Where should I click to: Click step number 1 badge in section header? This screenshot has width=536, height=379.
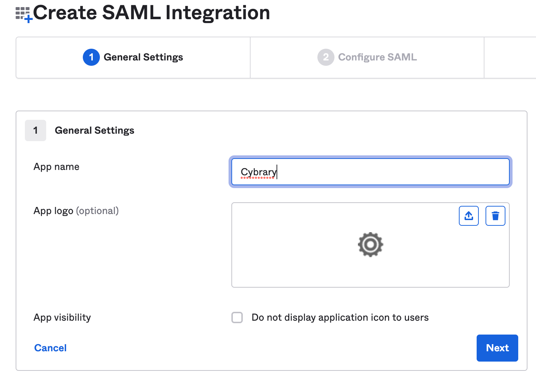tap(36, 130)
